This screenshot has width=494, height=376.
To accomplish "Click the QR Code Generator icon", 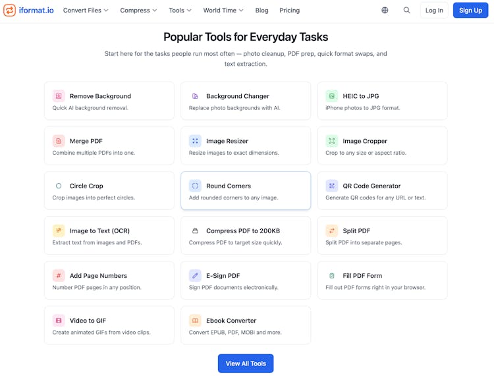I will point(331,186).
